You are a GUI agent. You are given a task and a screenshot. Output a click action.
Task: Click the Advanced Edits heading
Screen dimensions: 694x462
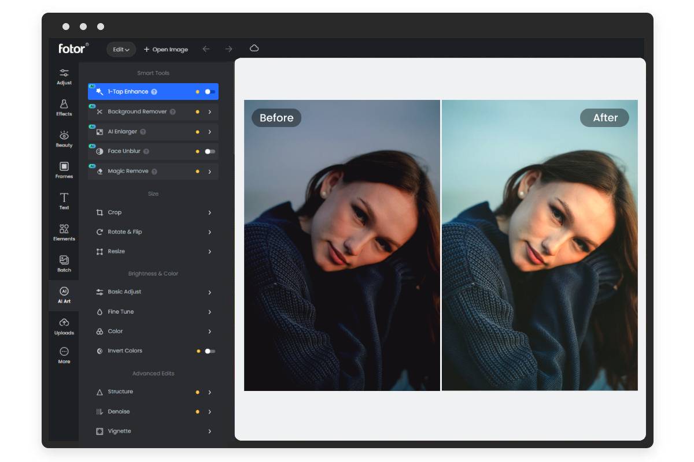pos(153,374)
